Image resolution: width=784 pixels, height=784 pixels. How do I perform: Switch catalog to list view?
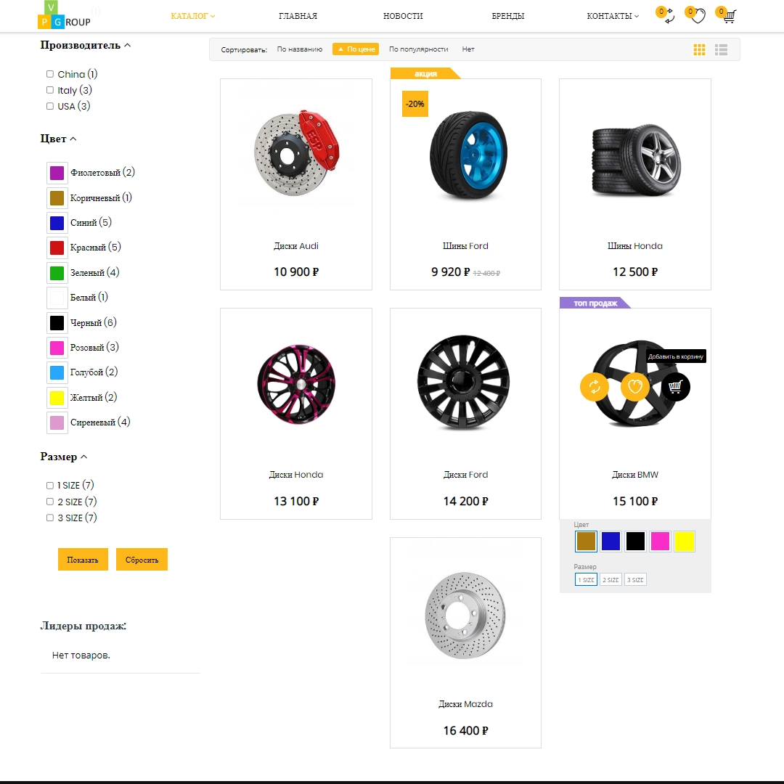(x=721, y=49)
